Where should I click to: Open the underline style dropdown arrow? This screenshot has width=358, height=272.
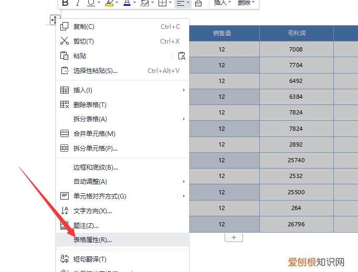pyautogui.click(x=99, y=3)
